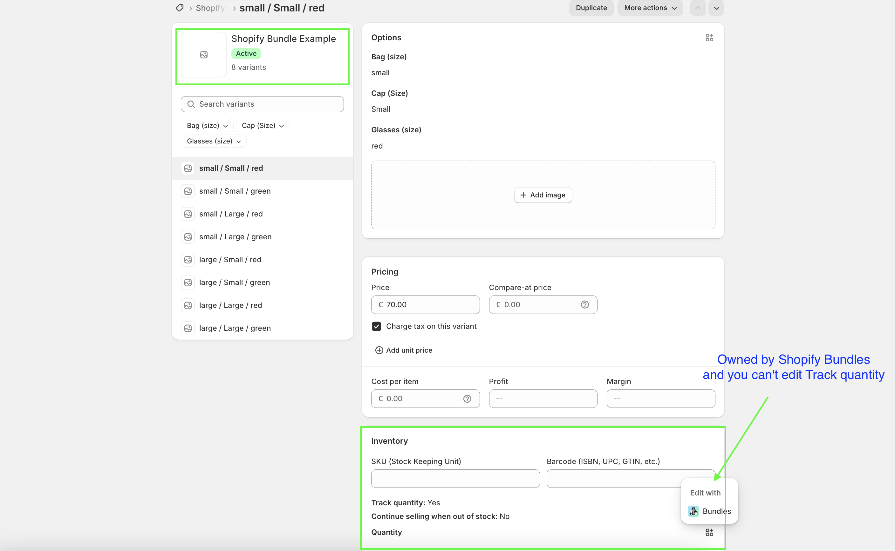The height and width of the screenshot is (551, 895).
Task: Focus the Search variants field
Action: [262, 104]
